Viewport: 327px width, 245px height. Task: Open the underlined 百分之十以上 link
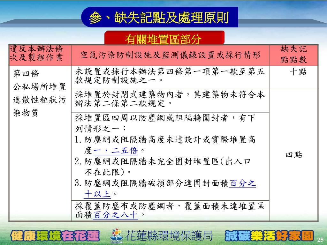point(170,189)
